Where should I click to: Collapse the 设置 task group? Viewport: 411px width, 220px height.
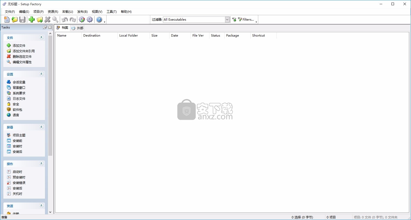pyautogui.click(x=41, y=74)
